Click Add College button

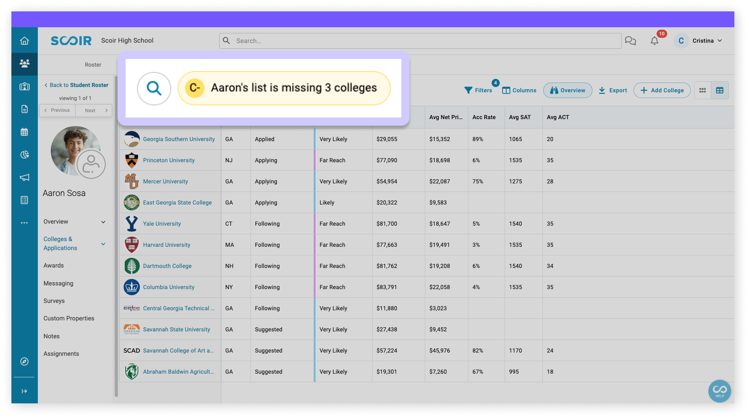point(662,90)
